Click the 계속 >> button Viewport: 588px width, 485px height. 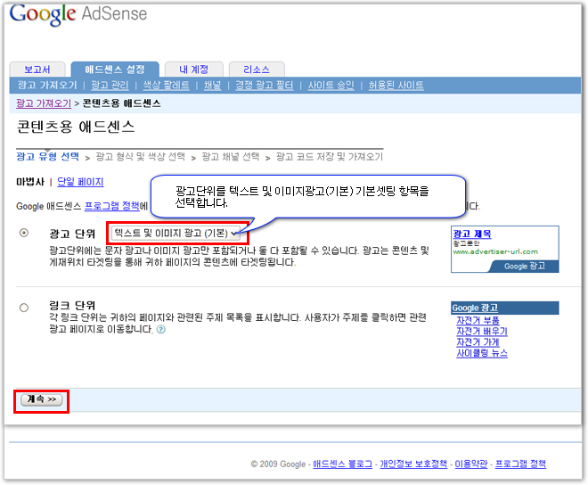(41, 399)
